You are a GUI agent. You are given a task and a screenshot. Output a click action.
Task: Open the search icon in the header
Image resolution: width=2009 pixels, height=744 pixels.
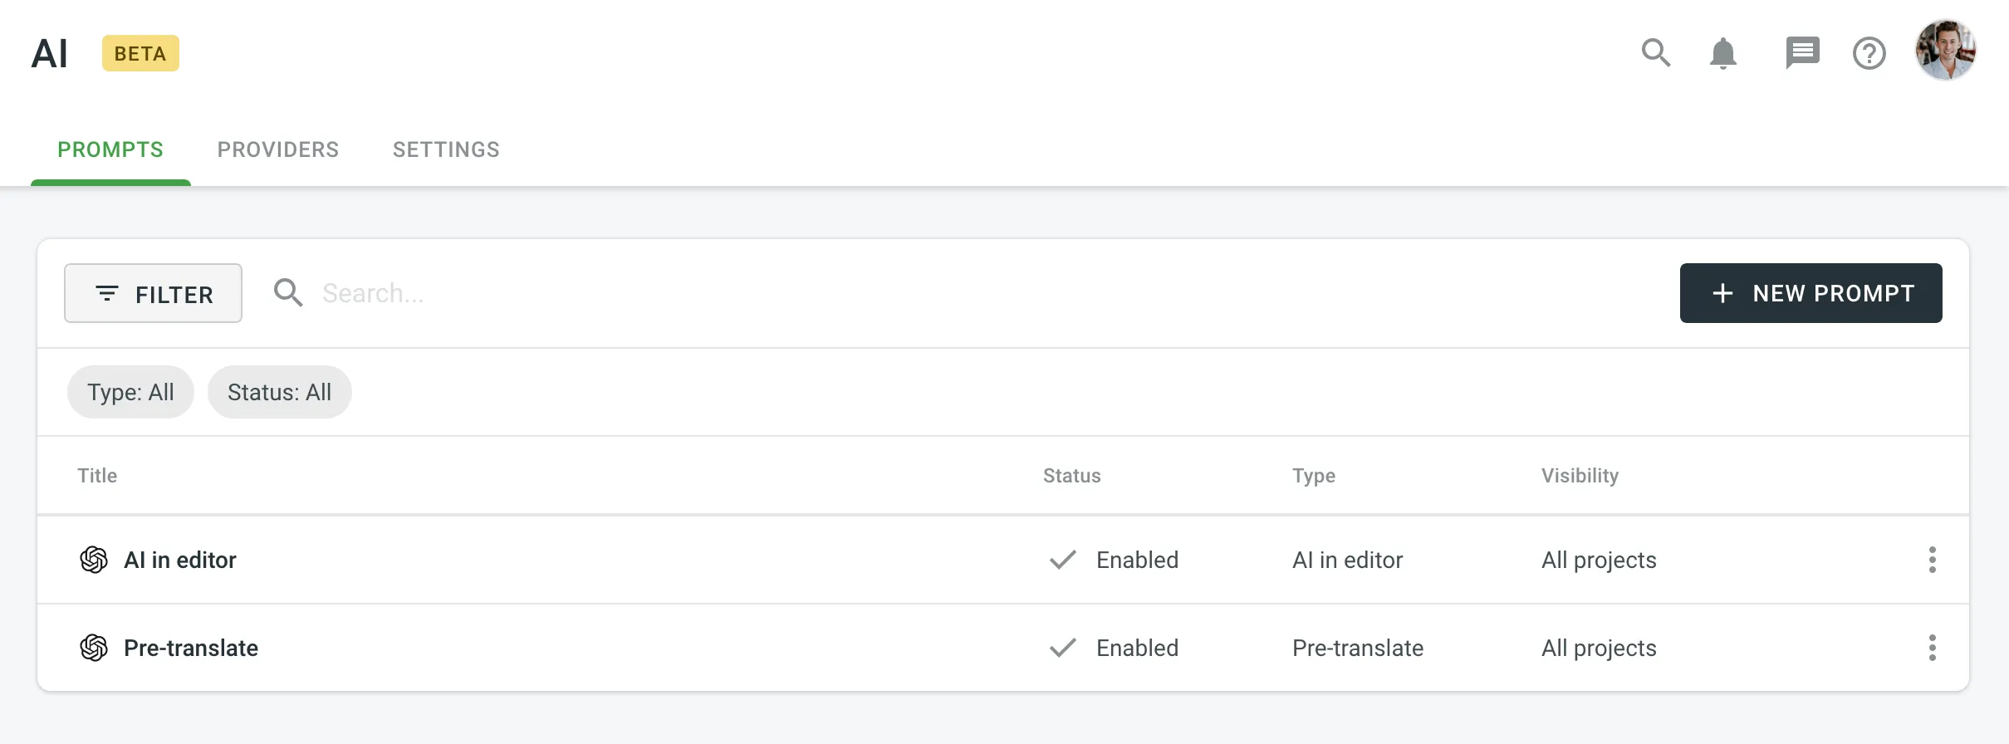(1656, 53)
